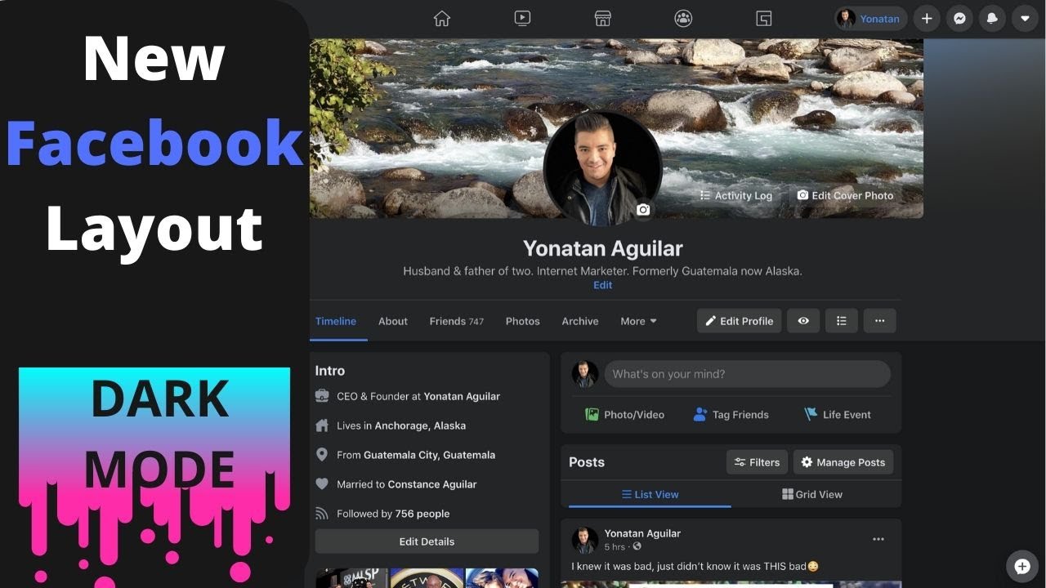Choose Tag Friends option
This screenshot has height=588, width=1046.
[731, 415]
